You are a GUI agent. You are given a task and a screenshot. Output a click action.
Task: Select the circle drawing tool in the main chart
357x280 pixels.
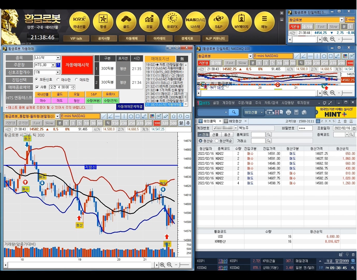pos(131,116)
